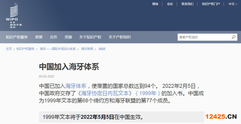Click the 海牙新闻 breadcrumb
Screen dimensions: 241x124
[87, 49]
